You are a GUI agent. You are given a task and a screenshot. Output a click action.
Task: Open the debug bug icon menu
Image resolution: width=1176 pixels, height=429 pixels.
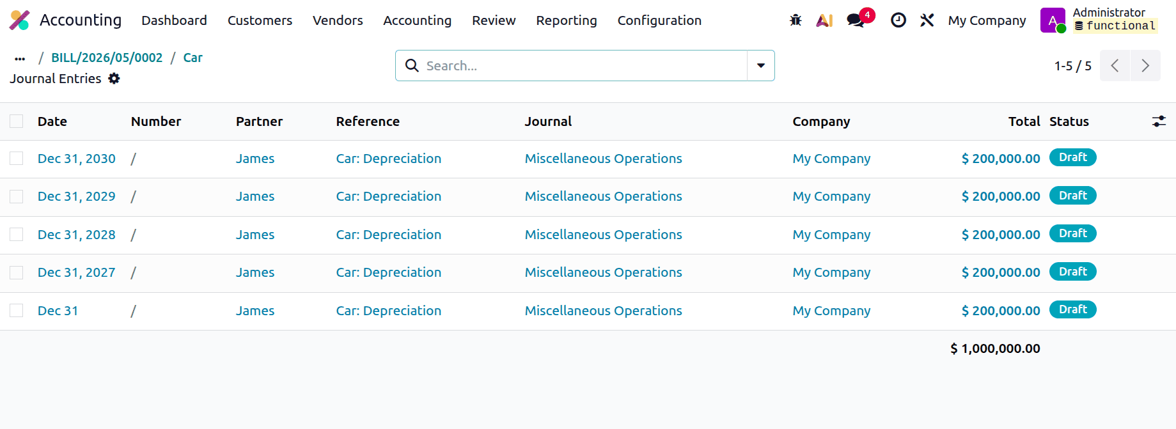coord(796,20)
